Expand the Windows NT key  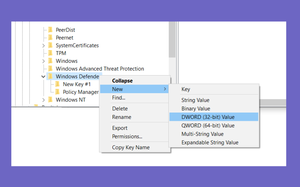[x=43, y=100]
